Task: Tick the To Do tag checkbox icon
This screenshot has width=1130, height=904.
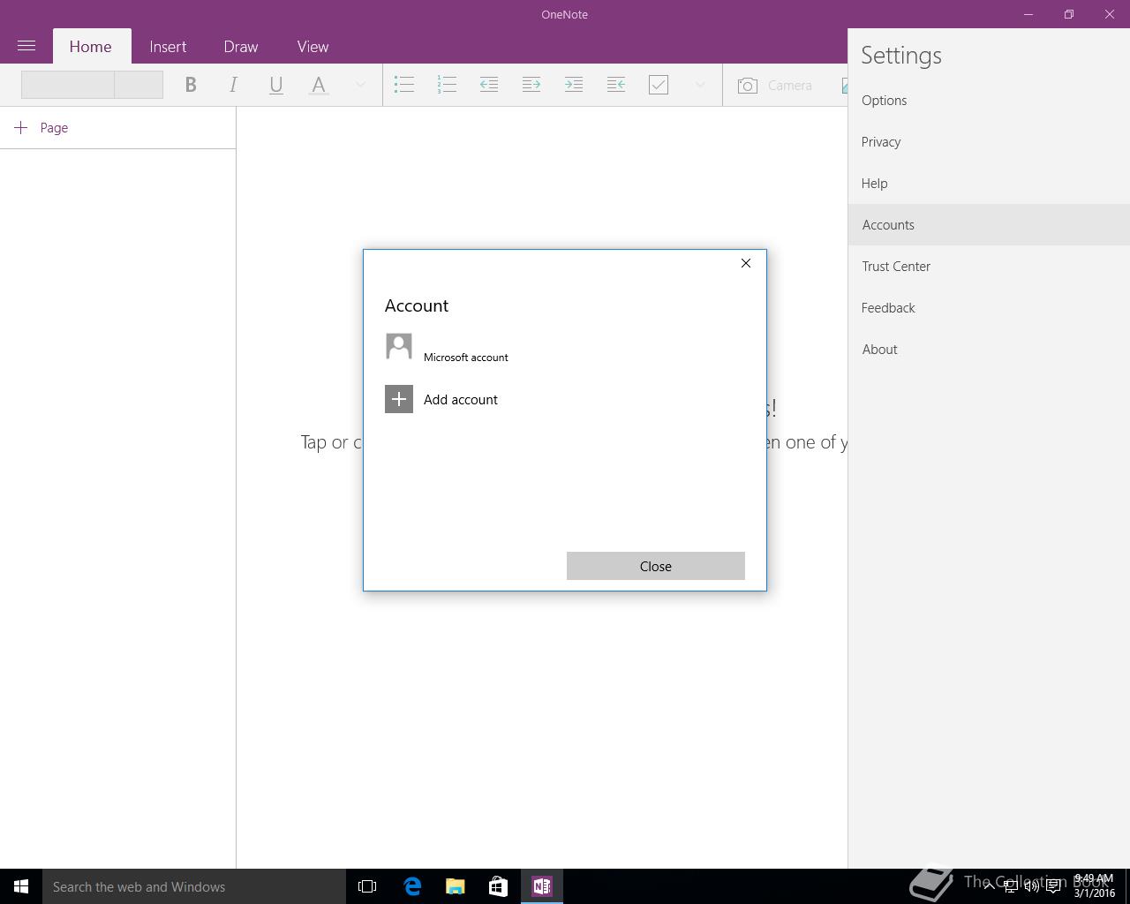Action: [x=659, y=85]
